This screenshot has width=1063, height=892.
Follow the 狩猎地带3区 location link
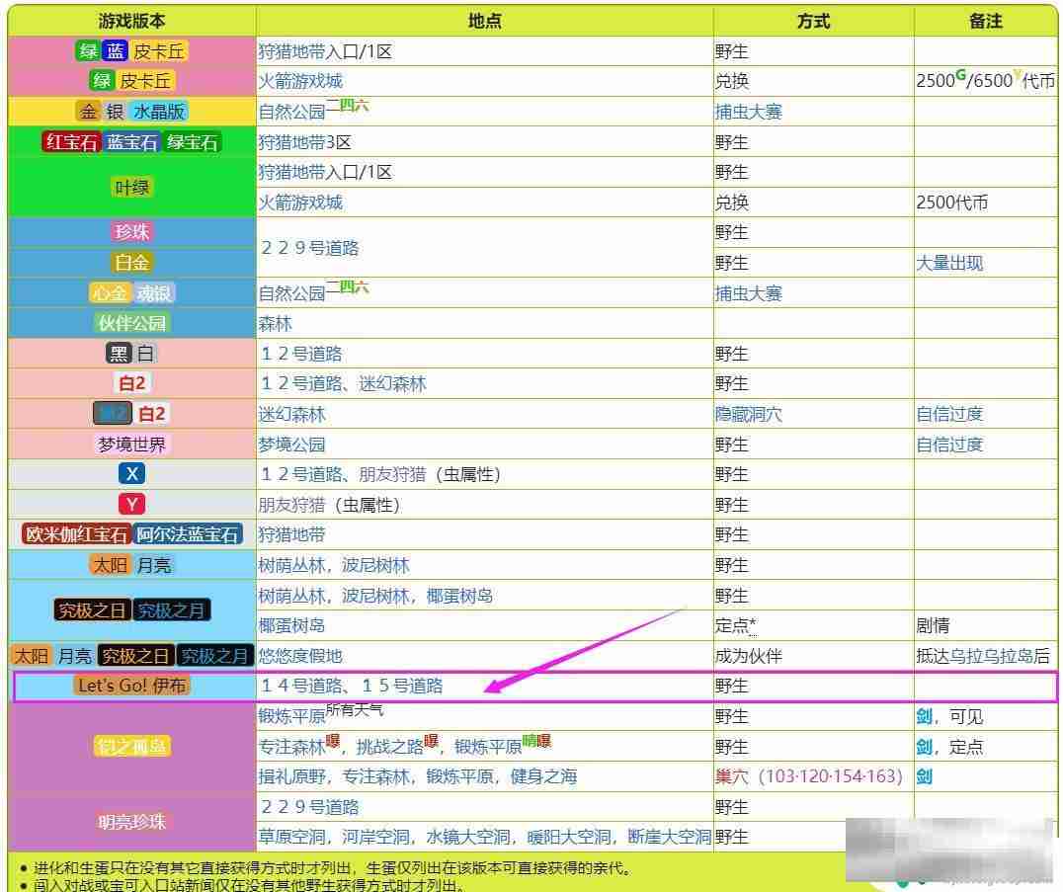point(304,142)
